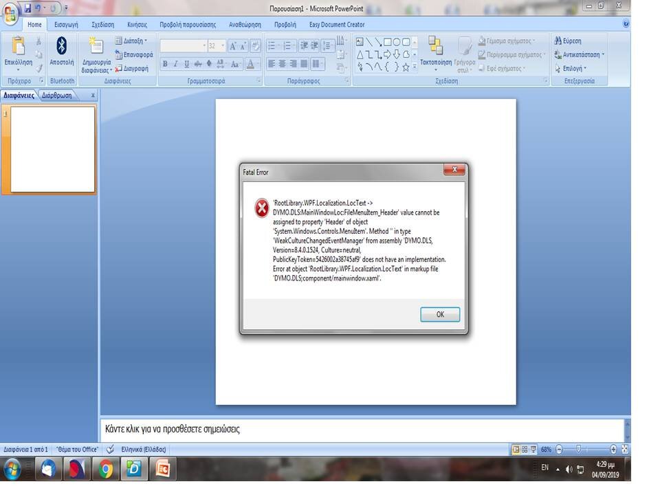Image resolution: width=660 pixels, height=495 pixels.
Task: Open the font name combo box
Action: pyautogui.click(x=184, y=45)
